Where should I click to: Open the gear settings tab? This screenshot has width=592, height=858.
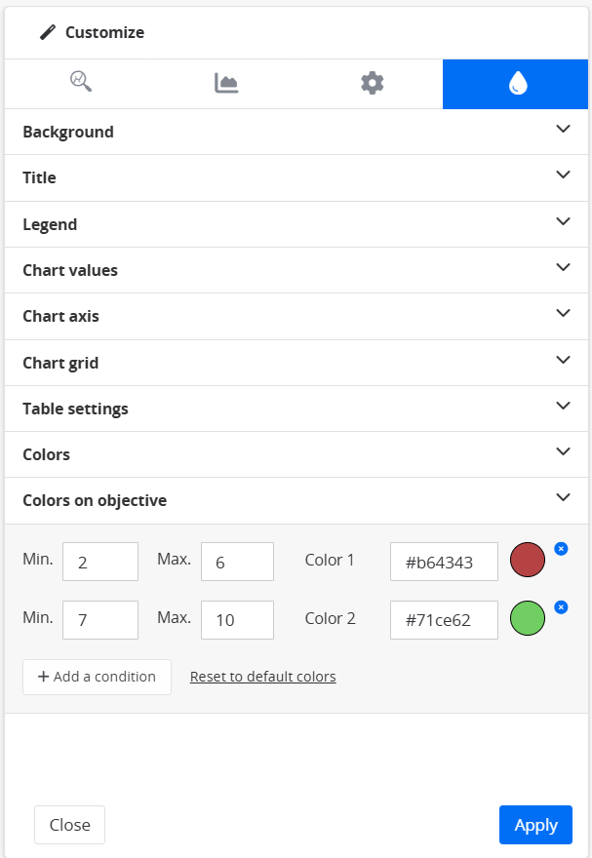[x=372, y=83]
